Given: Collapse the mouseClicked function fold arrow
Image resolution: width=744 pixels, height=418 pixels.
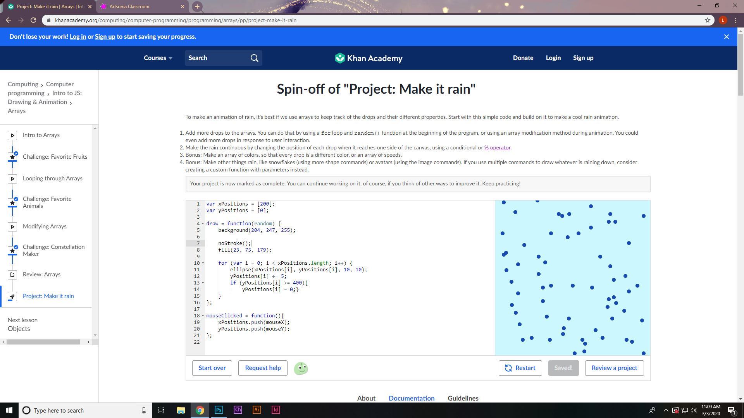Looking at the screenshot, I should click(x=203, y=316).
